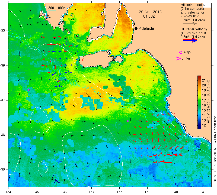Click the magenta drifter legend chevron
The image size is (217, 195).
click(x=178, y=58)
